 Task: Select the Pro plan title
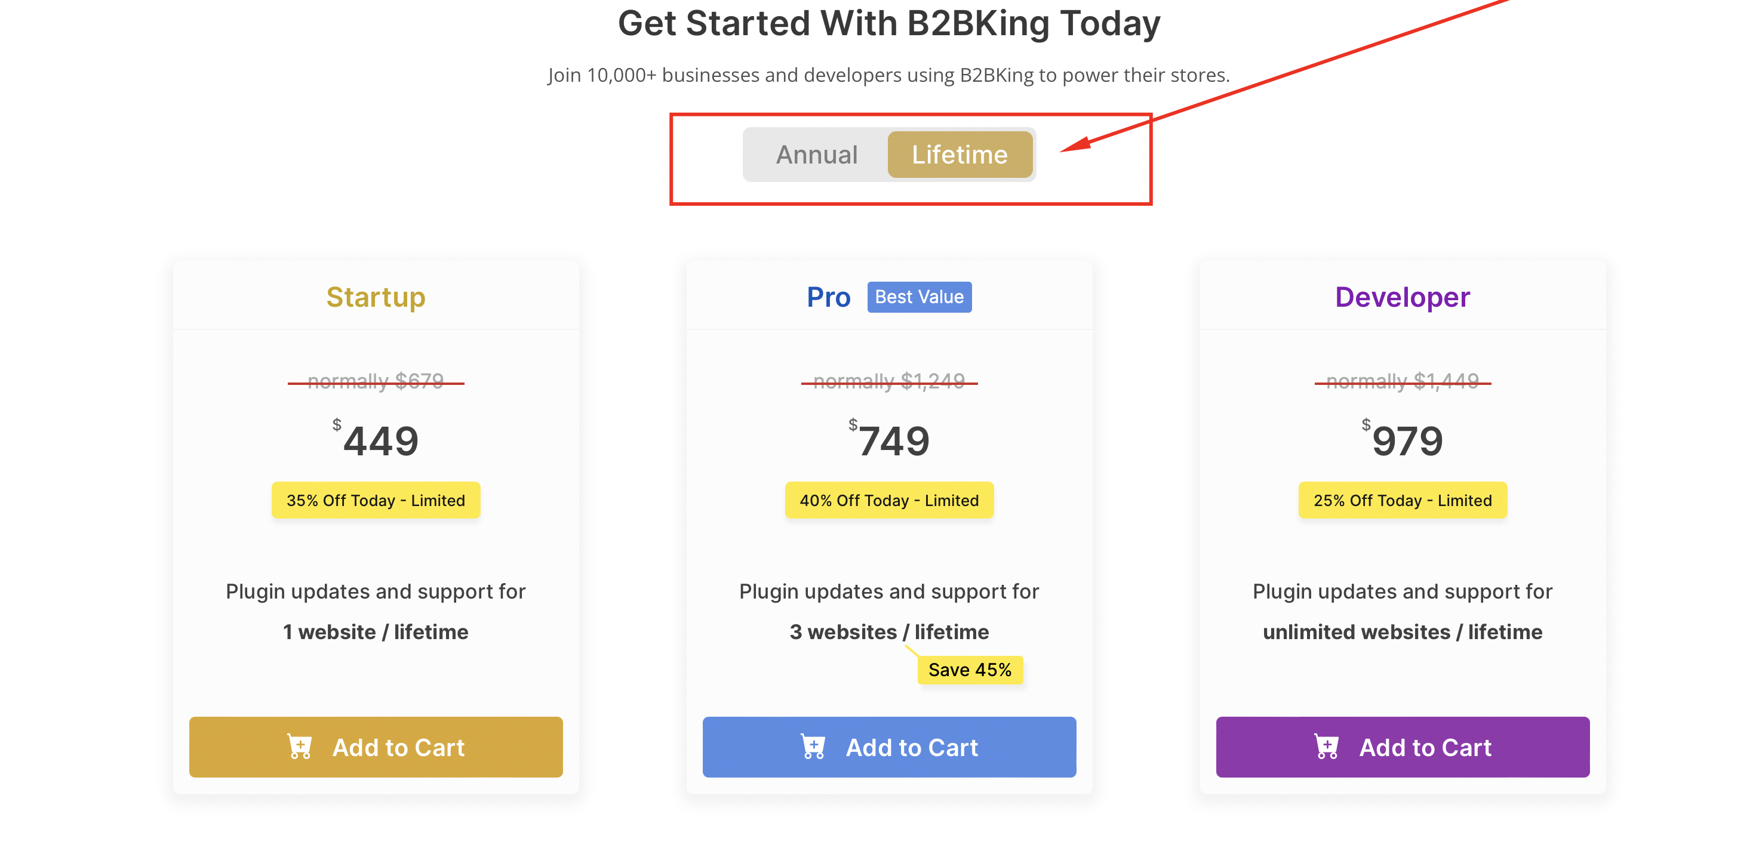coord(828,297)
